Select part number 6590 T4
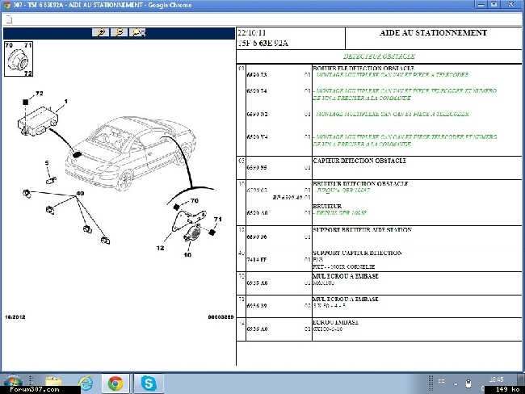Screen dimensions: 525x394 pos(257,90)
